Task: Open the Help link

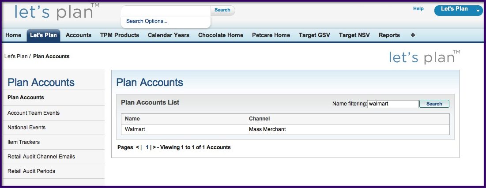Action: click(x=418, y=9)
